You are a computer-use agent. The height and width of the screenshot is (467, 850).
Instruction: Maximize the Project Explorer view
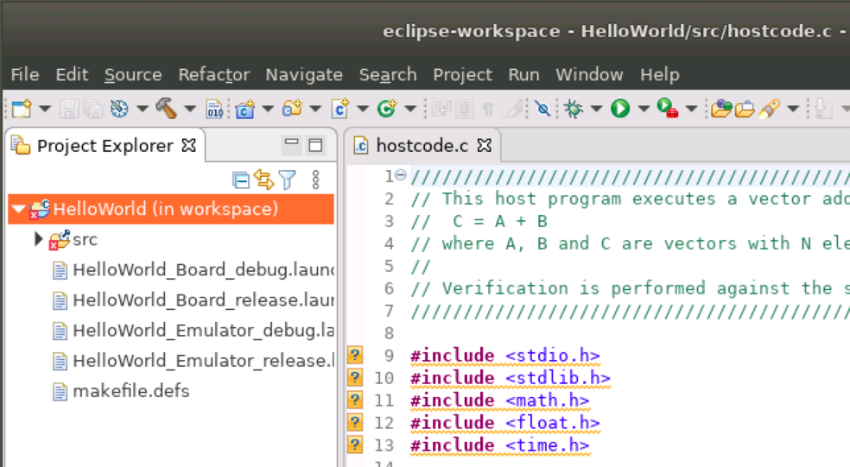pyautogui.click(x=315, y=145)
